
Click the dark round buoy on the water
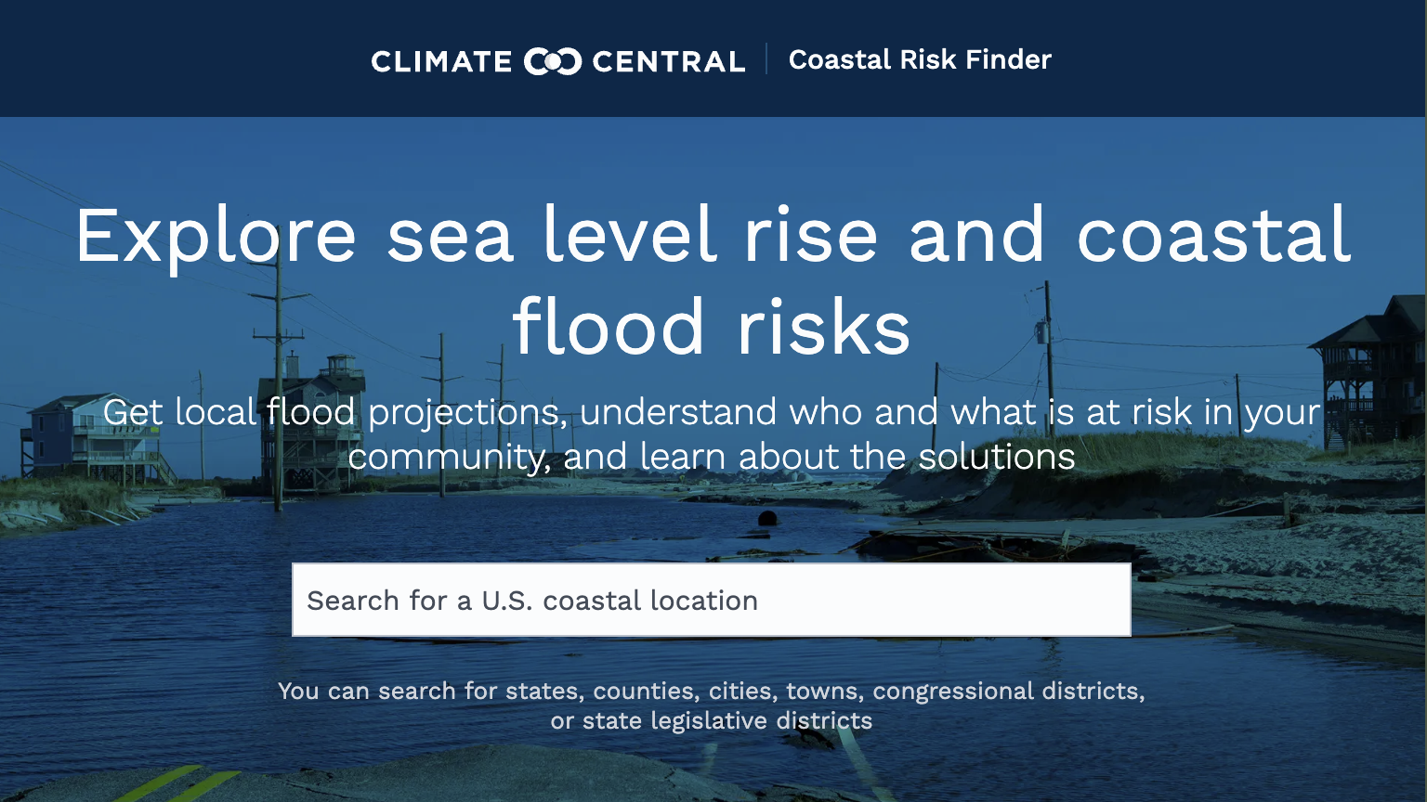coord(767,518)
